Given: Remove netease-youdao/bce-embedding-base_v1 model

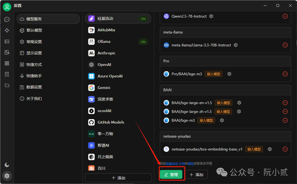Looking at the screenshot, I should tap(285, 149).
